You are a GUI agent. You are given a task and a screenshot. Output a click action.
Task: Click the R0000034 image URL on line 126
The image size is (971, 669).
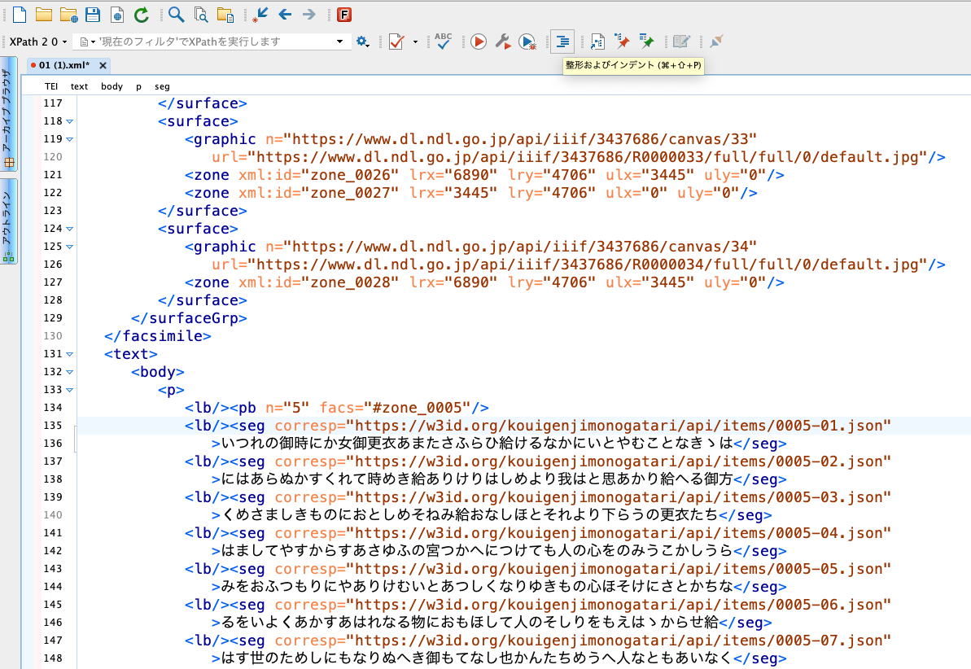[x=587, y=265]
